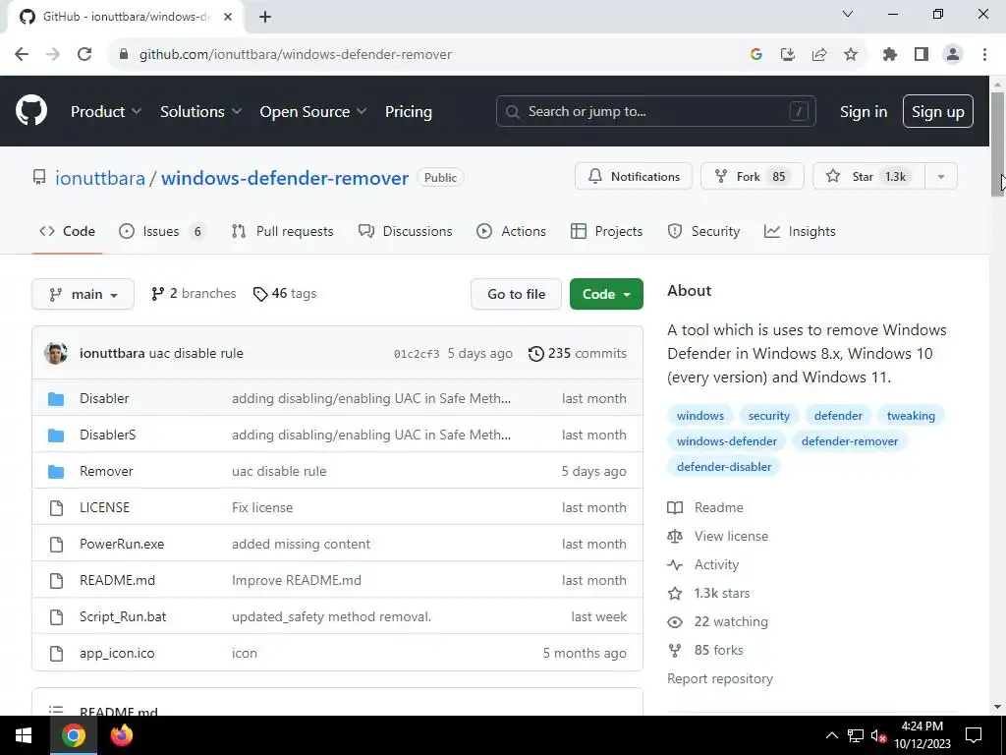Screen dimensions: 1006x755
Task: Star the repository
Action: [869, 177]
